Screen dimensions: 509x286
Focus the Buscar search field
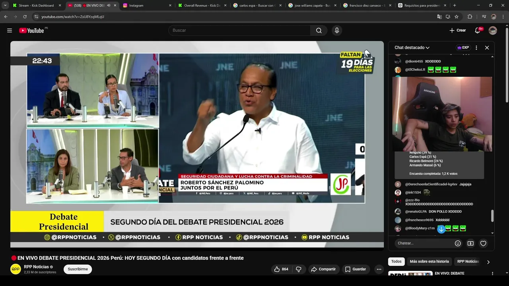(240, 31)
